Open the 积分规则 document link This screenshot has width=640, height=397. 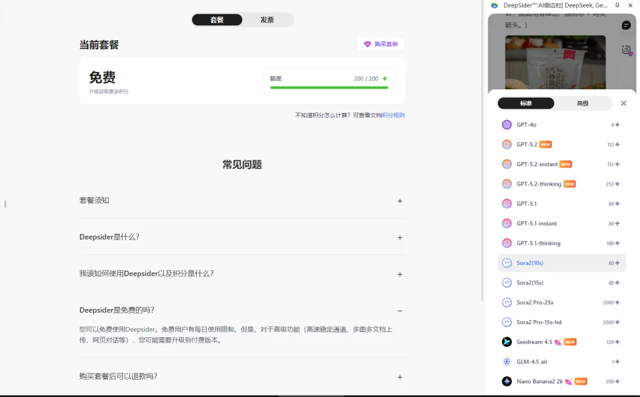click(393, 115)
